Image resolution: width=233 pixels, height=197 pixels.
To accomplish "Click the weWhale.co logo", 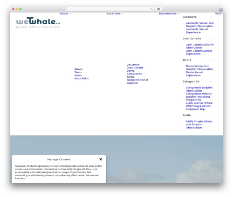I will (38, 22).
